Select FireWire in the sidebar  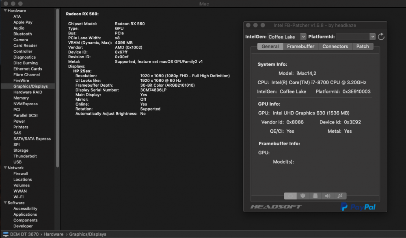pyautogui.click(x=21, y=81)
